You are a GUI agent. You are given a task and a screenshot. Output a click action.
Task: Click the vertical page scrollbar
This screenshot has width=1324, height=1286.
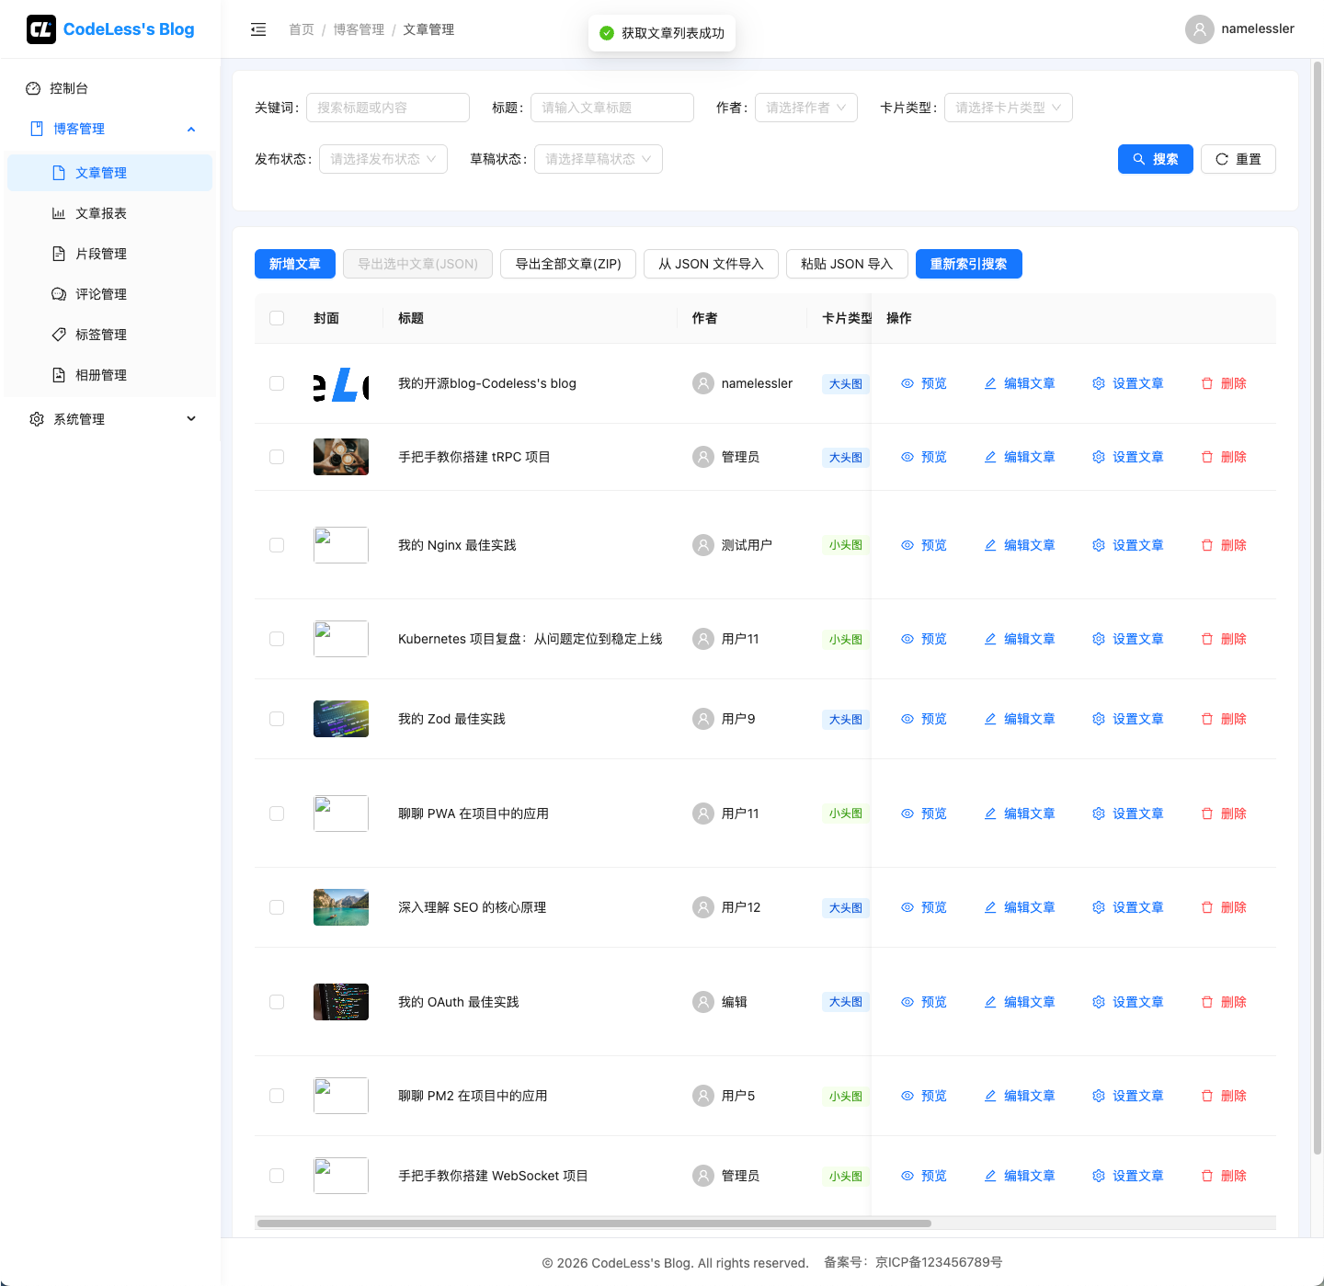(1318, 608)
